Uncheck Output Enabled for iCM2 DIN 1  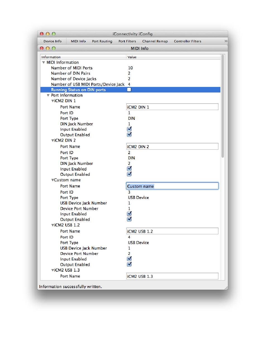pyautogui.click(x=129, y=135)
